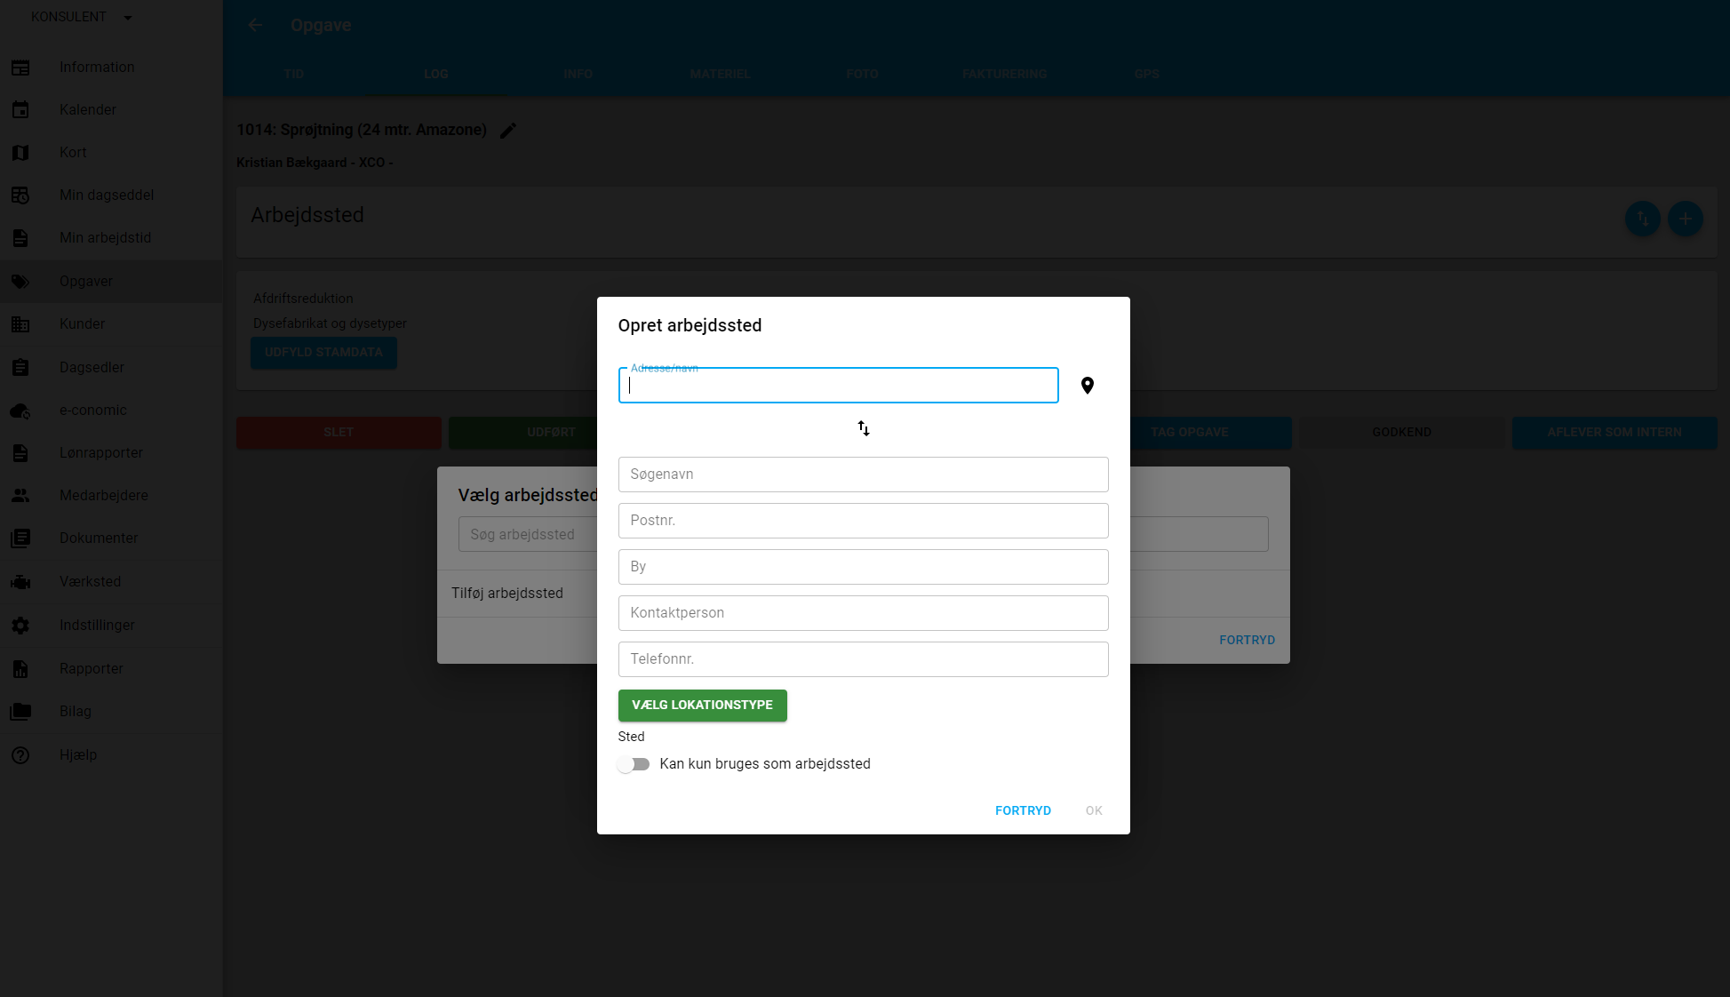
Task: Click the Postnr. input field
Action: pyautogui.click(x=863, y=521)
